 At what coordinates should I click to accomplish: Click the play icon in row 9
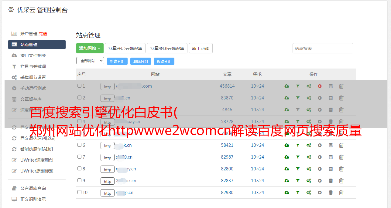click(x=320, y=181)
